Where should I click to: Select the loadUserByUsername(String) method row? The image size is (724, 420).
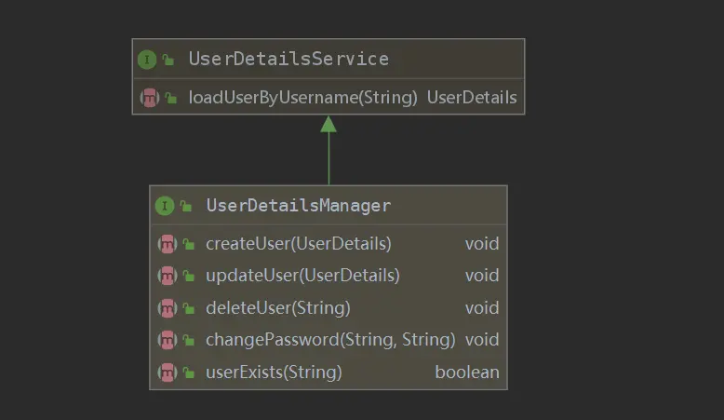(x=302, y=97)
